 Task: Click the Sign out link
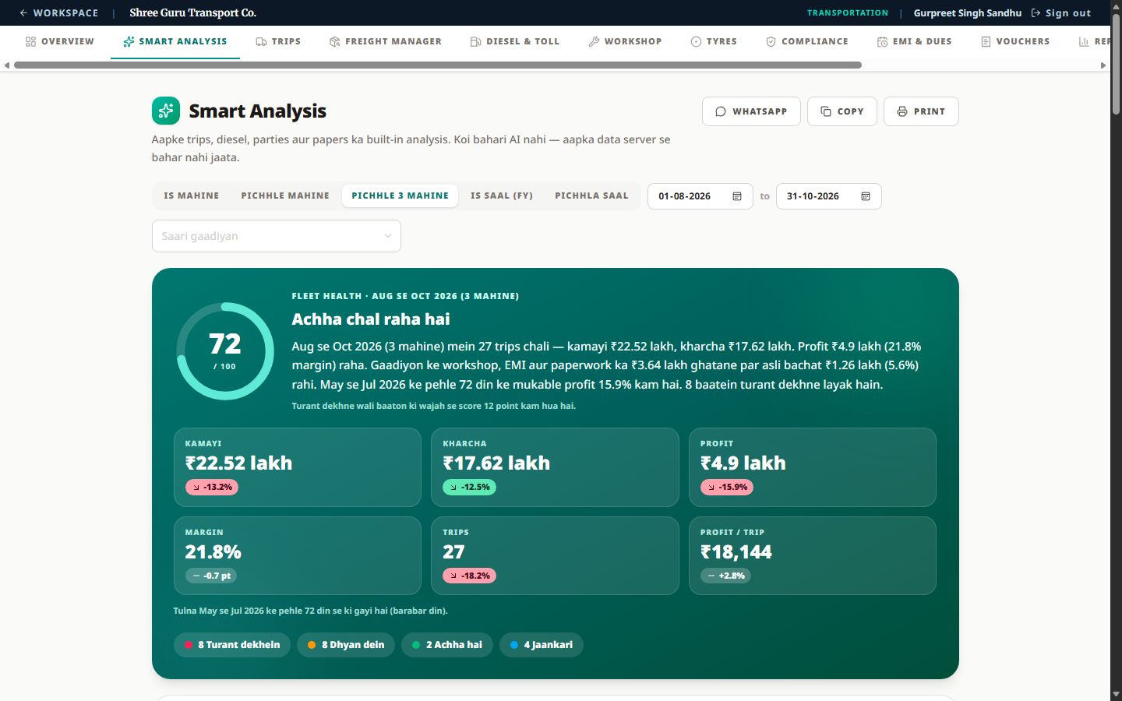click(1061, 13)
